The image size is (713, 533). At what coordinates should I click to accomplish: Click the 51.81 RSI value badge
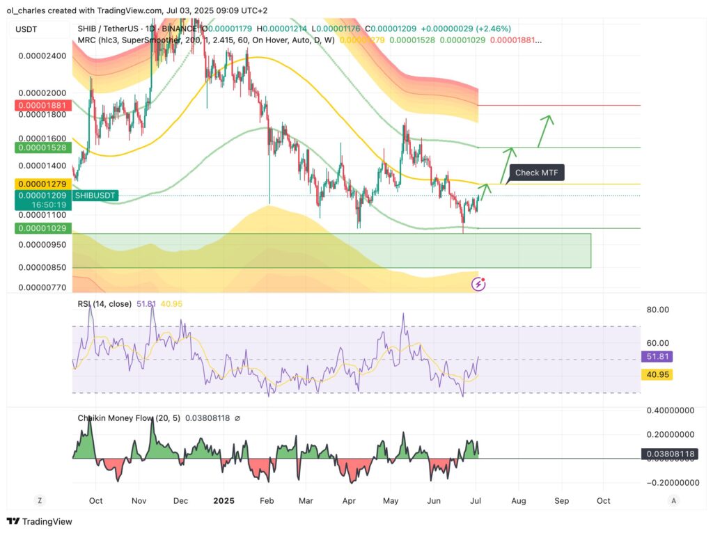coord(657,357)
